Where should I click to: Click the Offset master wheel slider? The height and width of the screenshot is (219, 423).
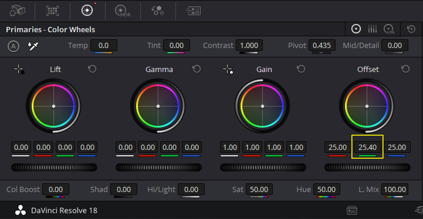367,168
